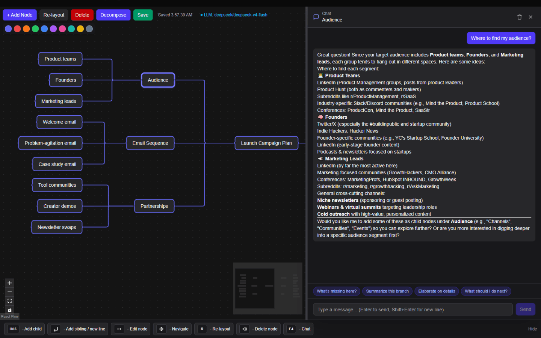Image resolution: width=541 pixels, height=338 pixels.
Task: Click the 'Where to find my audience?' message
Action: [x=501, y=38]
